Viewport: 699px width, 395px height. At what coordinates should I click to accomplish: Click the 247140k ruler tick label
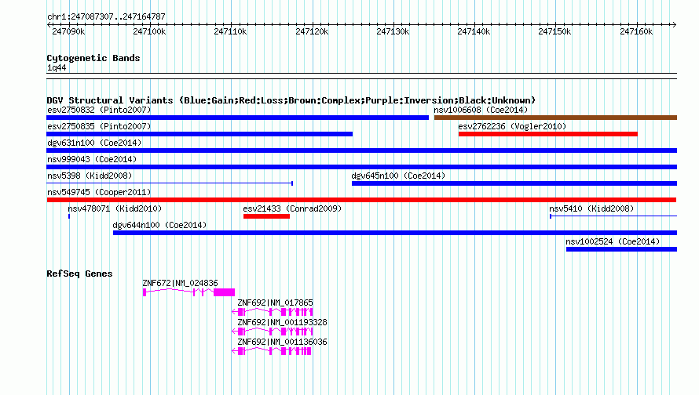(x=474, y=31)
